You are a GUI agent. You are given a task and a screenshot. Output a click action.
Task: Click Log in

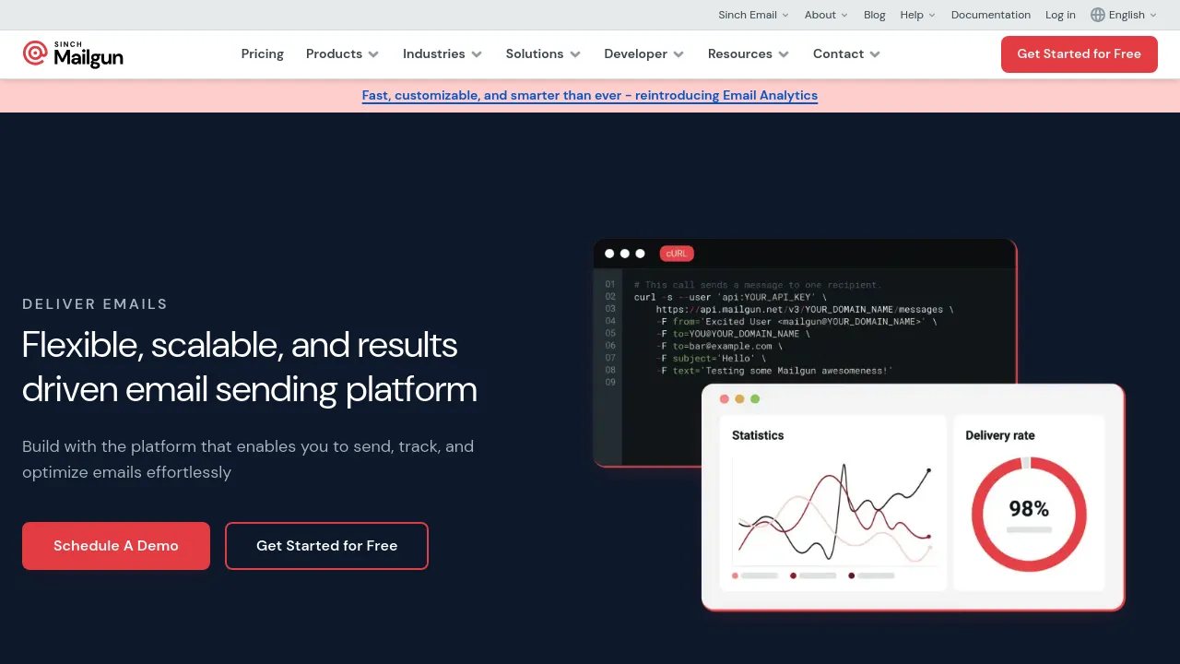point(1060,15)
